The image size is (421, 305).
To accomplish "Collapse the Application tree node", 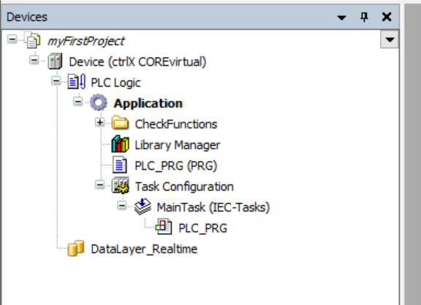I will [78, 101].
